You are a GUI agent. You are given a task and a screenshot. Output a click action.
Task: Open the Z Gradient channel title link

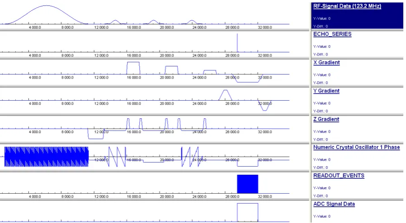(326, 119)
